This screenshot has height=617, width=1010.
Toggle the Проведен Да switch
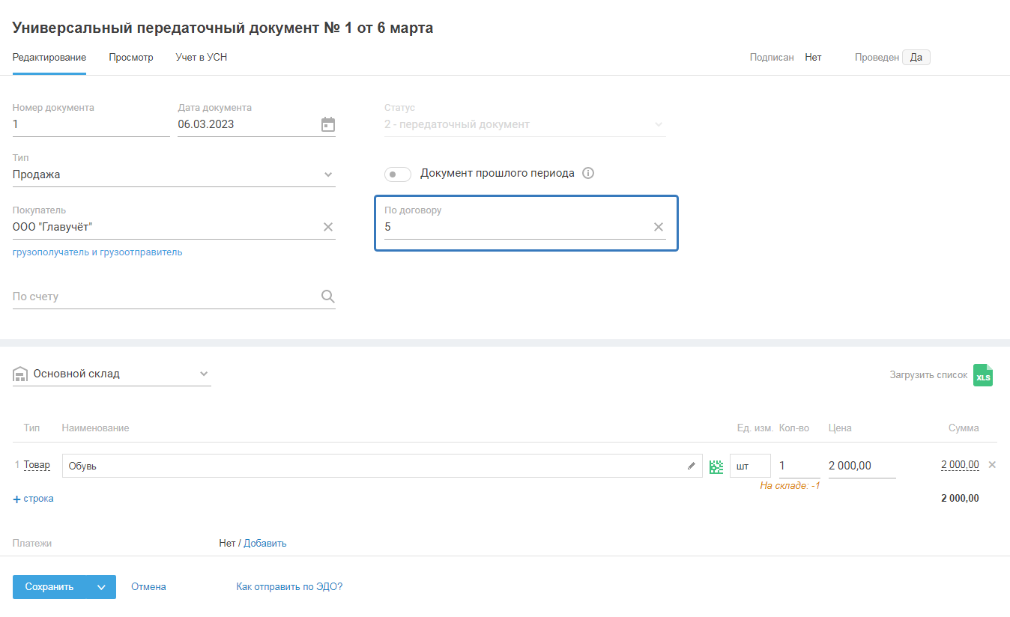(x=916, y=58)
